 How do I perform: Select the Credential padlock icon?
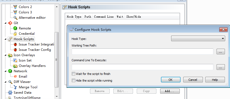15,34
